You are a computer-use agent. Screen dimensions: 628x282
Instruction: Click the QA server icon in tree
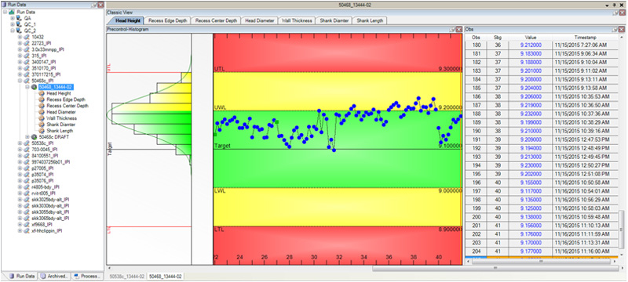click(19, 18)
